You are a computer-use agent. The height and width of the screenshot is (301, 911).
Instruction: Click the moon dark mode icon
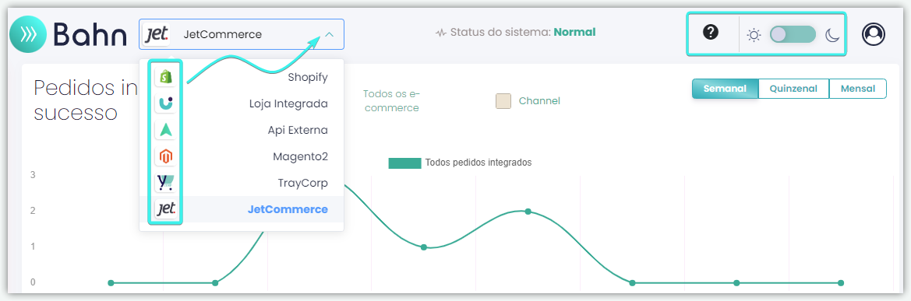833,35
